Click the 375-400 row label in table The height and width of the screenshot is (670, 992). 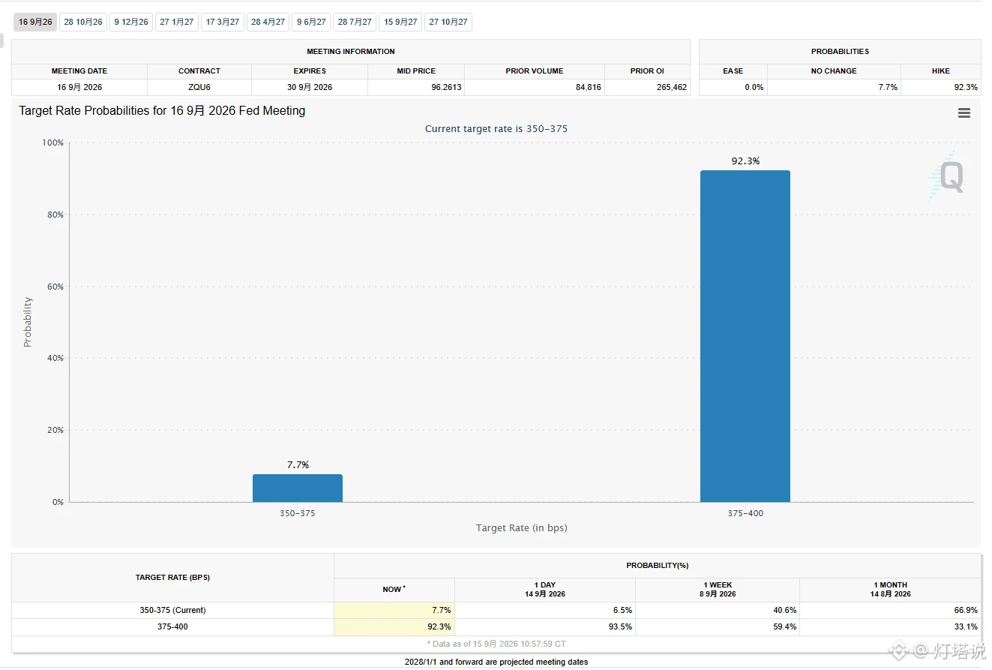172,626
